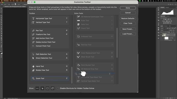This screenshot has height=99, width=177.
Task: Open Load Preset... dialog
Action: [128, 34]
